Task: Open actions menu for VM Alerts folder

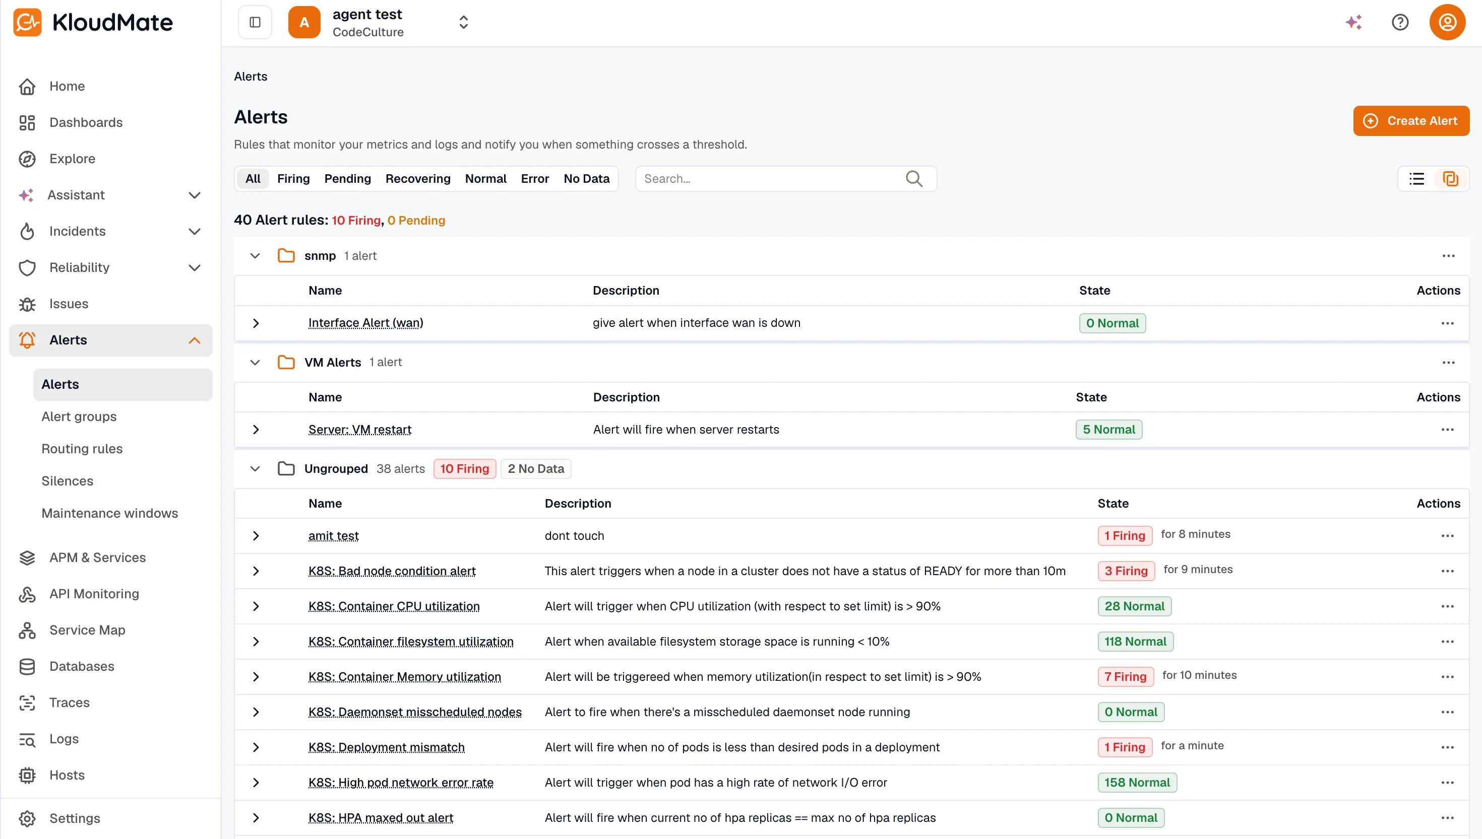Action: (1448, 363)
